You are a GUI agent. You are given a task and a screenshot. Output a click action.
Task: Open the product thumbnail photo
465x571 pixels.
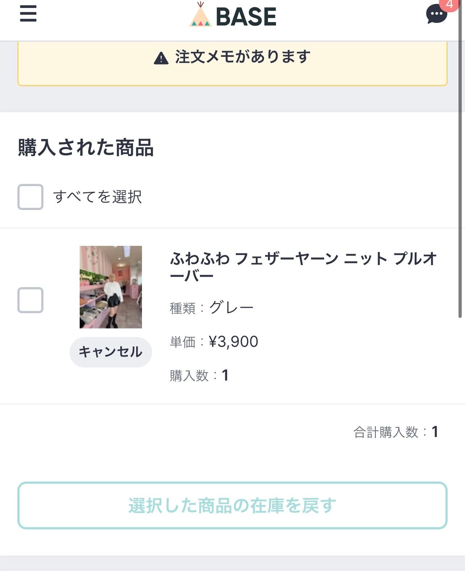[111, 287]
